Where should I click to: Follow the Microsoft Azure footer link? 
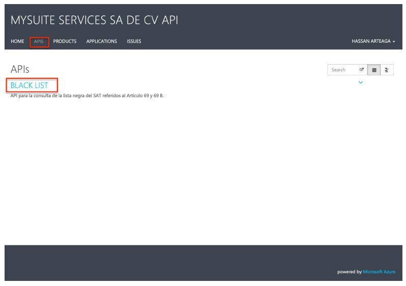click(379, 272)
